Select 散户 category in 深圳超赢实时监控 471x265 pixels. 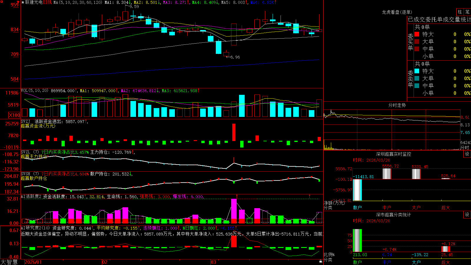coord(357,208)
